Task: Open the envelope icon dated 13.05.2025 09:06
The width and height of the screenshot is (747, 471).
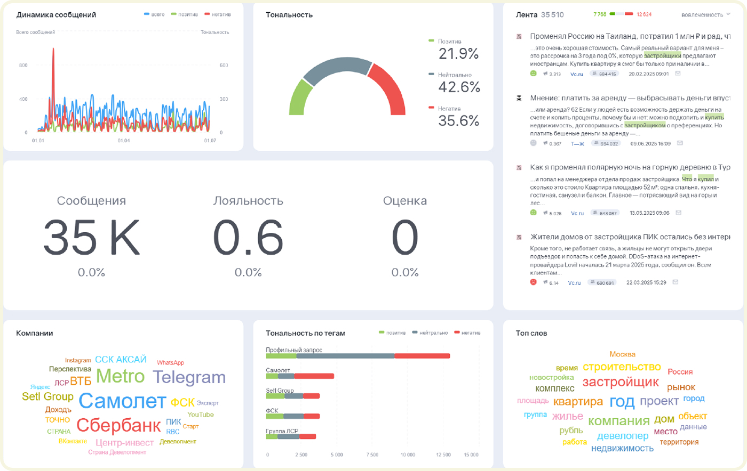Action: coord(679,213)
